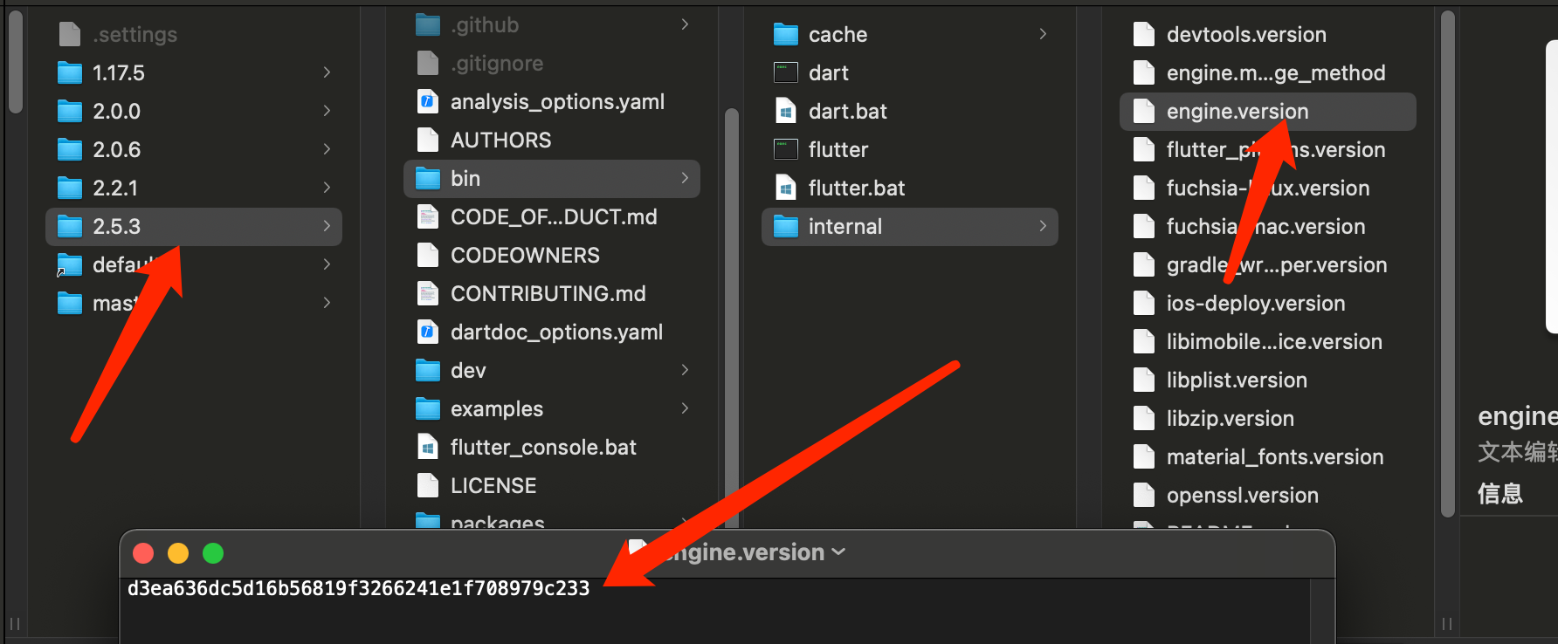Viewport: 1558px width, 644px height.
Task: Click the fourth column's vertical scrollbar
Action: [1448, 264]
